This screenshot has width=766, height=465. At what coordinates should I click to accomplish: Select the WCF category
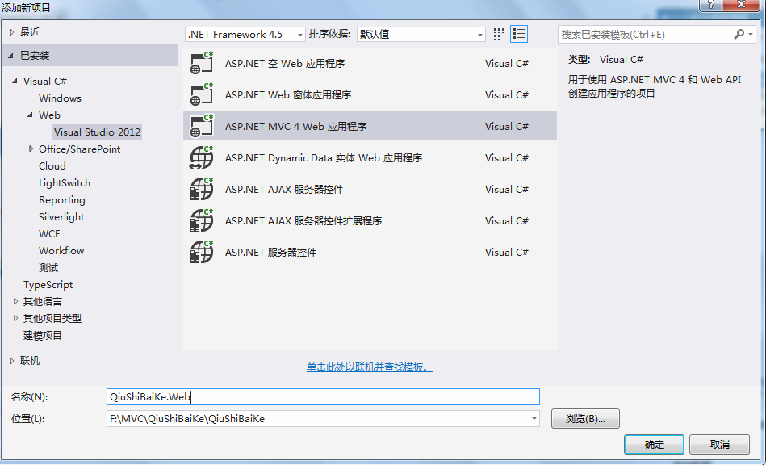[49, 234]
